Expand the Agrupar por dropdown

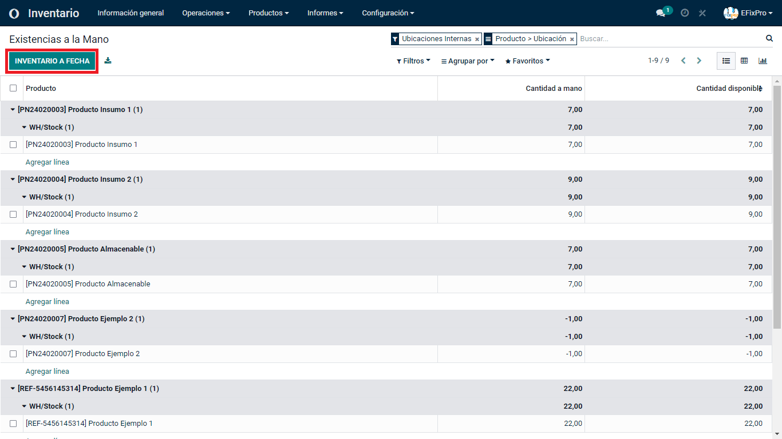click(468, 61)
